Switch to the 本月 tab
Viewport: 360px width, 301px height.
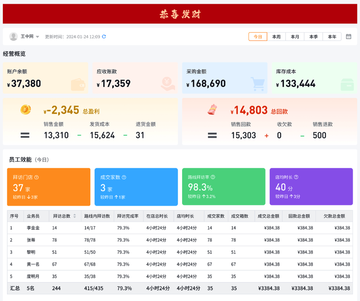click(295, 37)
